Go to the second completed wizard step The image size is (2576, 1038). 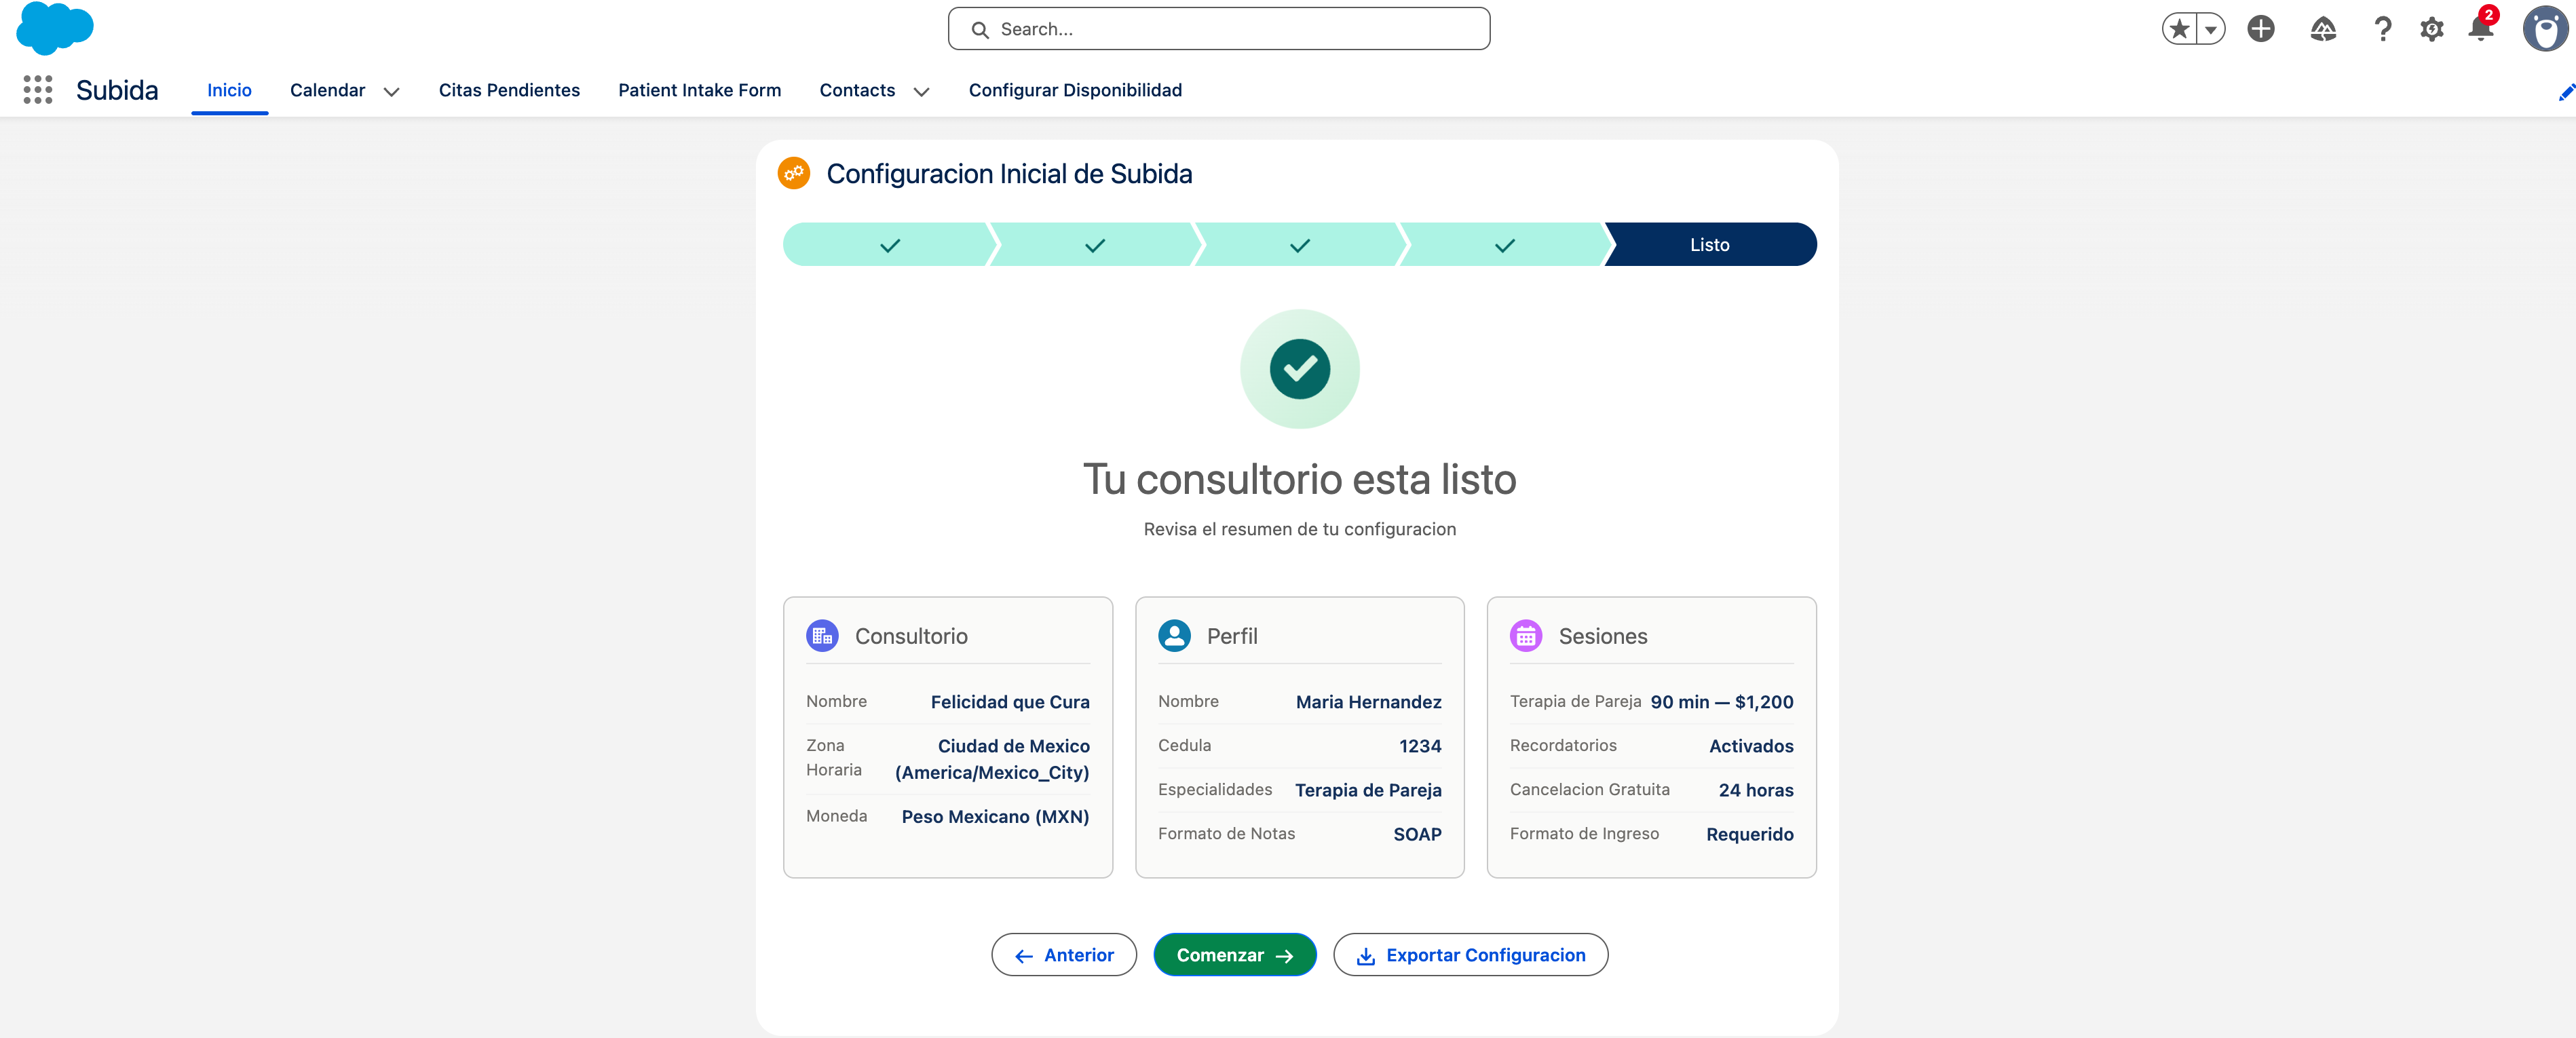(x=1095, y=245)
